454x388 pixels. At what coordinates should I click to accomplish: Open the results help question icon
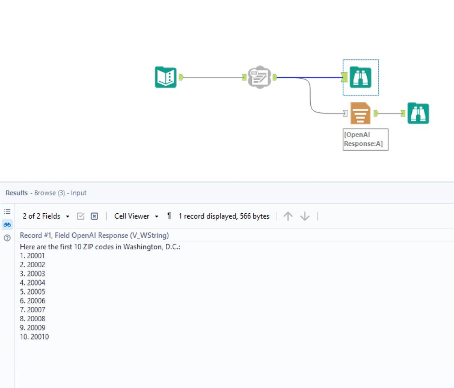7,238
